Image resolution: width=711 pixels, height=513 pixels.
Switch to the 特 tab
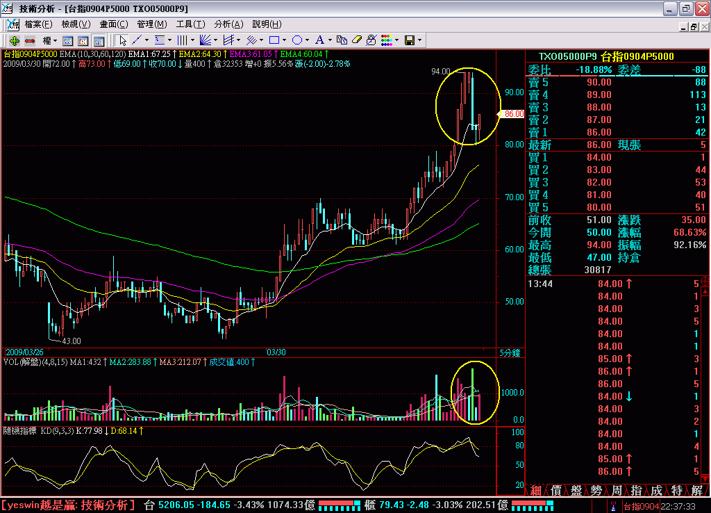[x=676, y=490]
